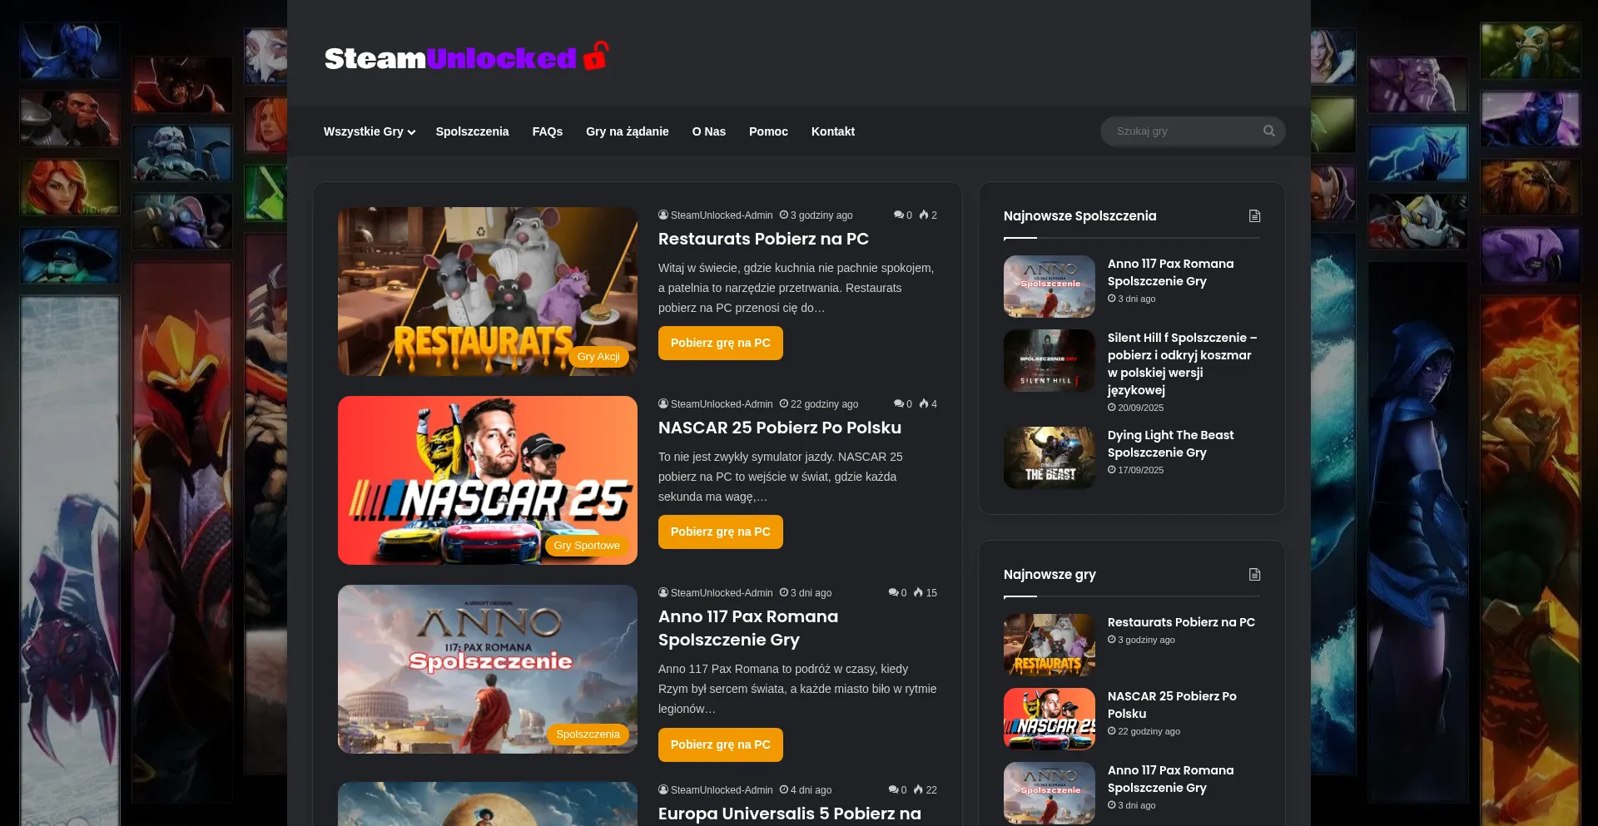1598x826 pixels.
Task: Click comments icon on Restaurats post
Action: [x=899, y=215]
